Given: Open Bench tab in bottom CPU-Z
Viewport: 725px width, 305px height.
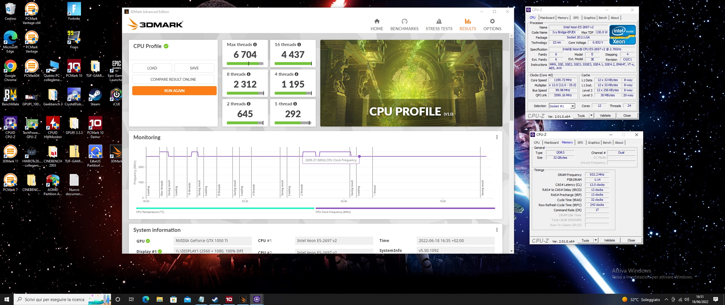Looking at the screenshot, I should tap(607, 143).
